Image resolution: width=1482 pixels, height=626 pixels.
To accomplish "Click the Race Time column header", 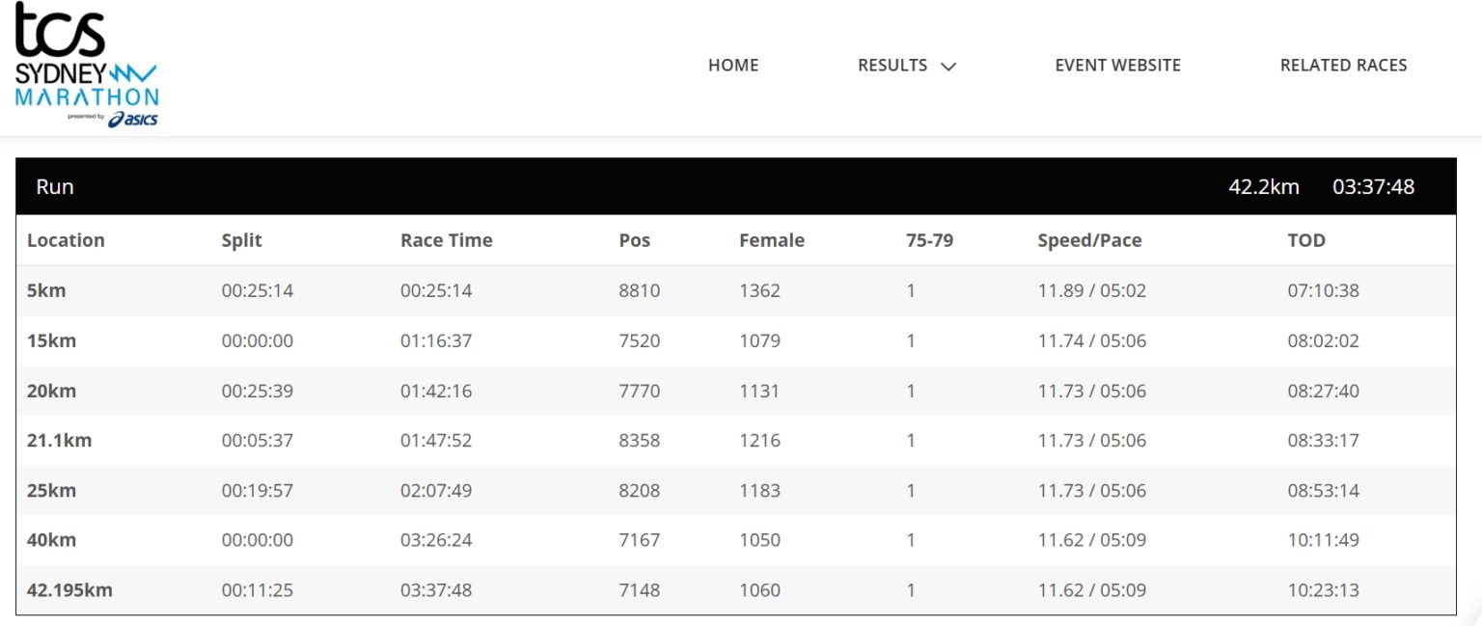I will click(x=447, y=240).
